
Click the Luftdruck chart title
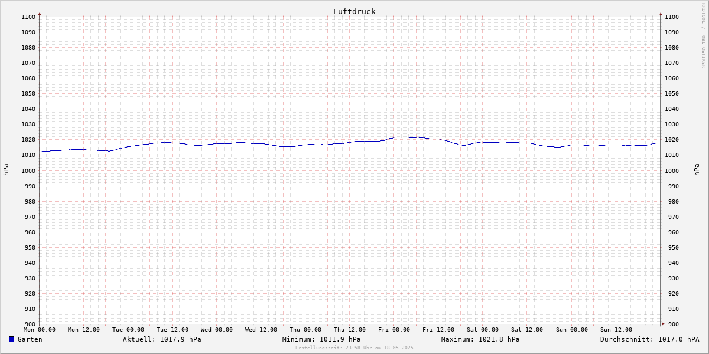coord(354,11)
